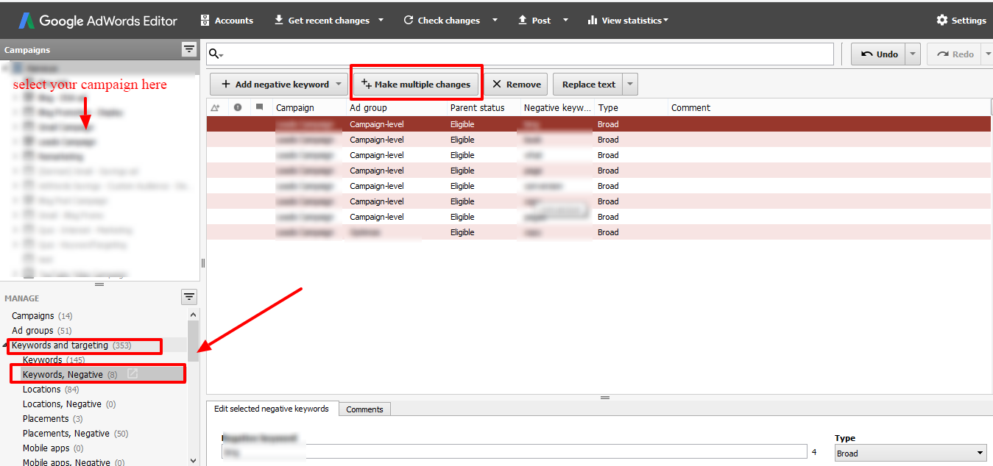Click the Campaigns panel filter icon
The height and width of the screenshot is (466, 993).
point(189,49)
